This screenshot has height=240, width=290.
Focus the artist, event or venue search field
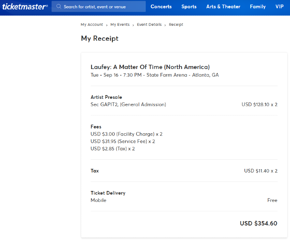click(x=101, y=7)
